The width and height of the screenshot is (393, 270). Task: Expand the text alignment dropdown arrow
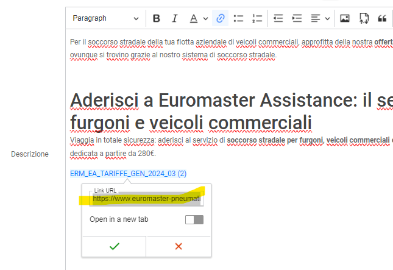[x=327, y=18]
